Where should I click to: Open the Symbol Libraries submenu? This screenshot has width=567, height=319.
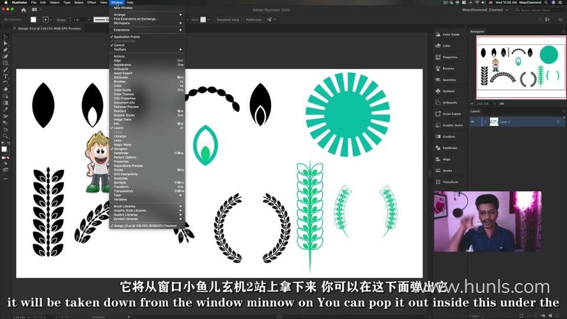(x=147, y=219)
